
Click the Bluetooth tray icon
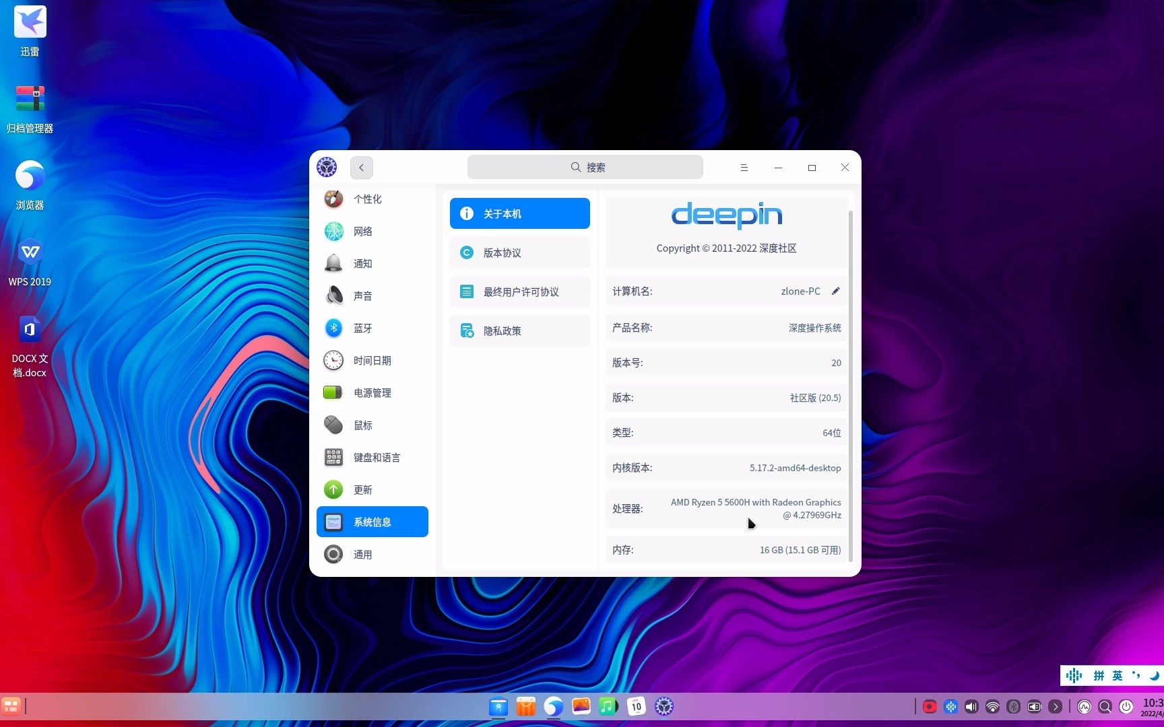click(x=1013, y=706)
